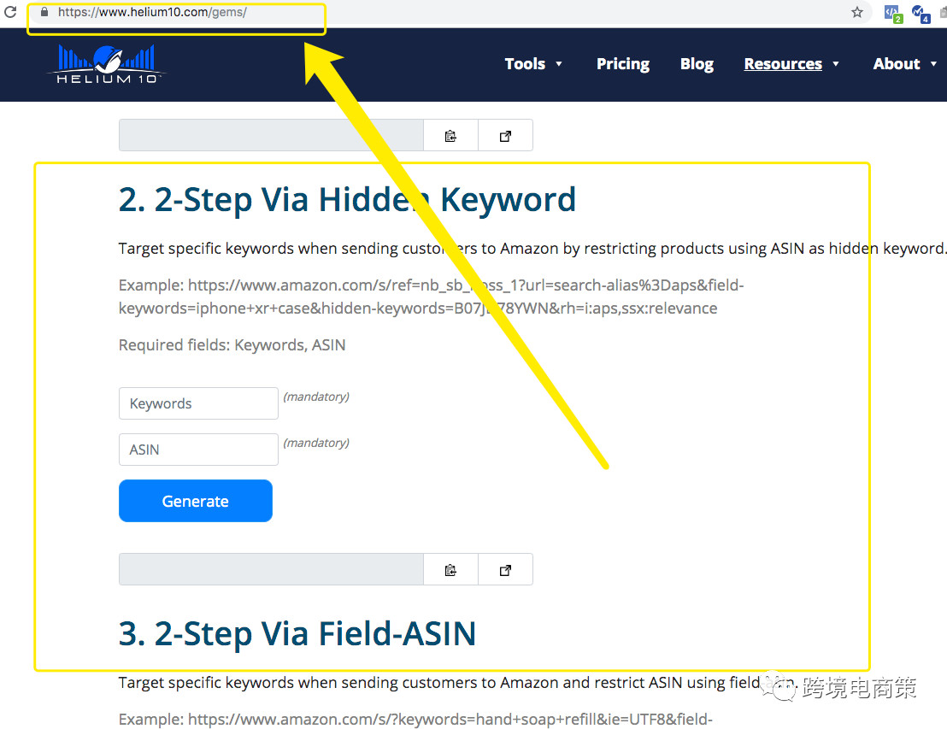Open generated Hidden Keyword URL in a new tab
Screen dimensions: 947x729
pyautogui.click(x=505, y=569)
